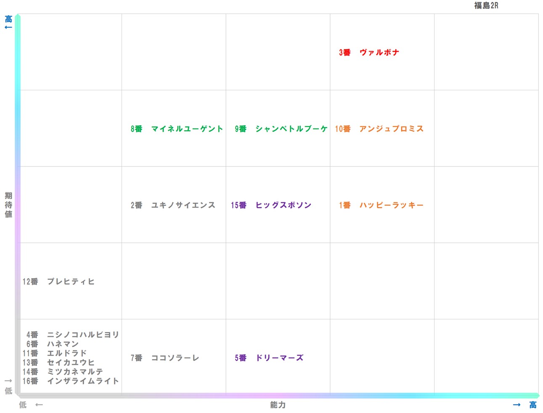Viewport: 543px width, 413px height.
Task: Click 16番 インザライムライト at the list bottom
Action: click(72, 381)
